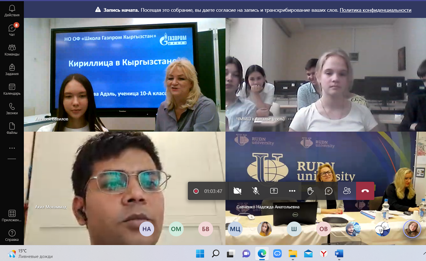Open Yandex Browser from the taskbar

(x=323, y=254)
